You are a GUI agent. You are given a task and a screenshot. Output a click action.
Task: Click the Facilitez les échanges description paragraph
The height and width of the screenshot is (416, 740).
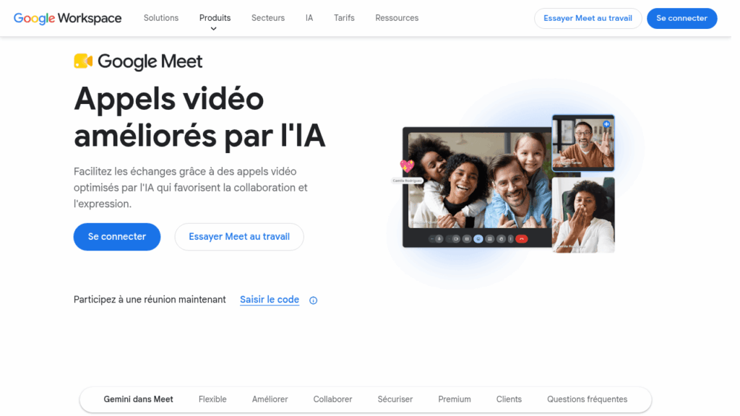(191, 188)
